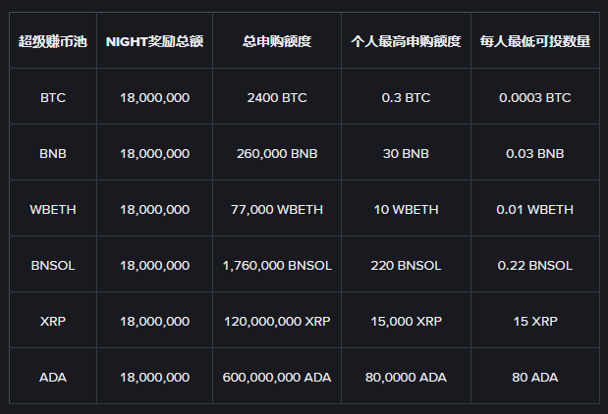Image resolution: width=608 pixels, height=414 pixels.
Task: Click the 120,000,000 XRP cell
Action: pyautogui.click(x=277, y=321)
